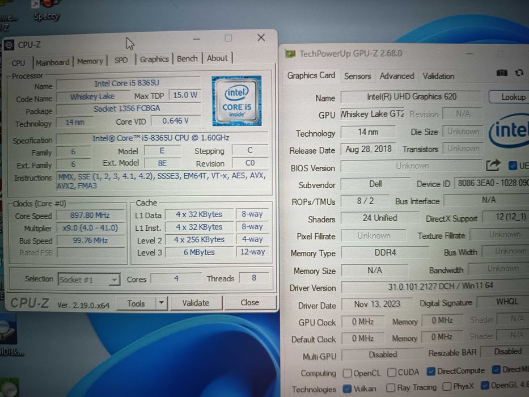The image size is (529, 397).
Task: Click the CPU-Z version text Ver. 2.19.0.x64
Action: [x=83, y=305]
